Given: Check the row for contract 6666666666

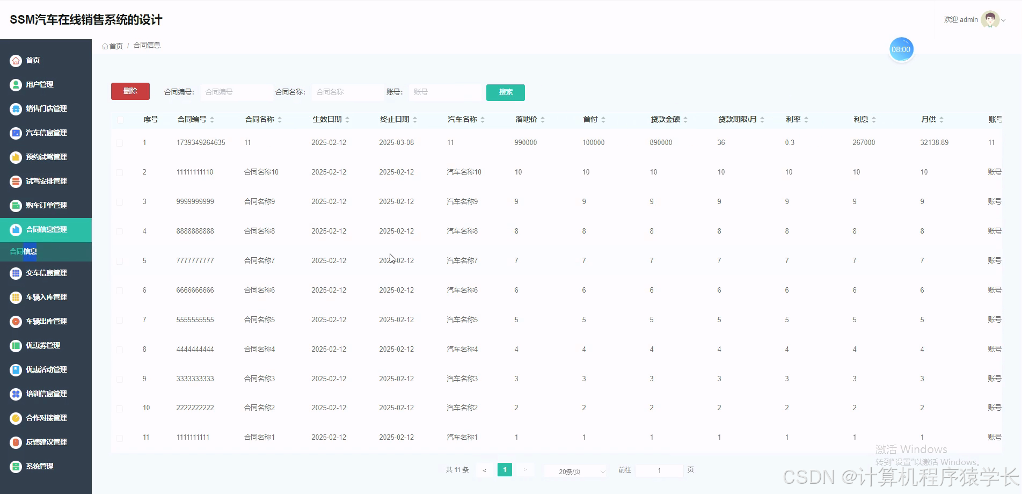Looking at the screenshot, I should pos(120,291).
